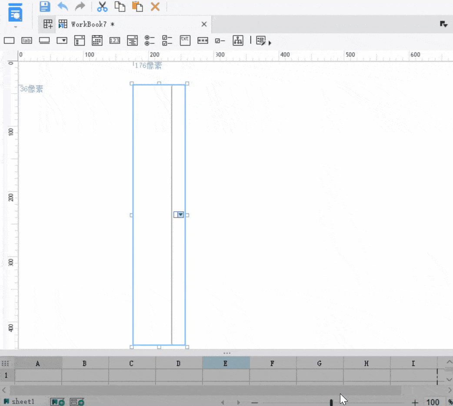Click the zoom in plus button
Screen dimensions: 453x406
tap(415, 403)
